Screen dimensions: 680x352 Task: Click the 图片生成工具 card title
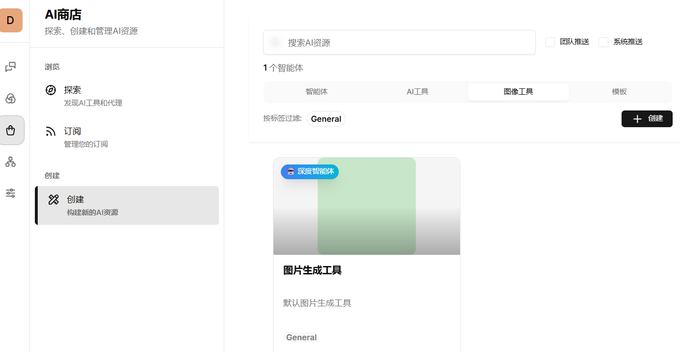[x=312, y=270]
